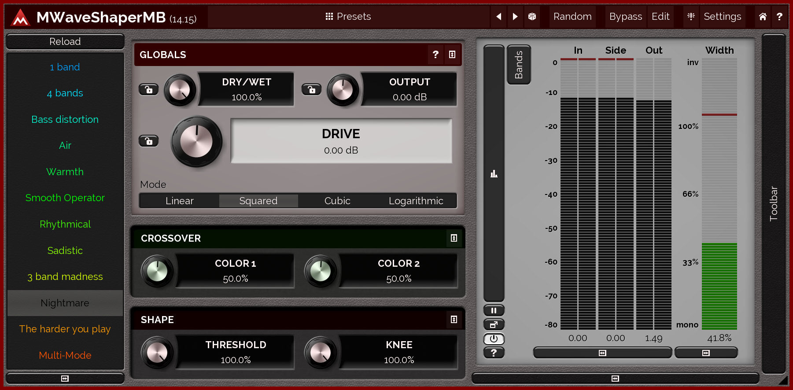793x390 pixels.
Task: Open the Crossover panel menu icon
Action: pyautogui.click(x=454, y=238)
